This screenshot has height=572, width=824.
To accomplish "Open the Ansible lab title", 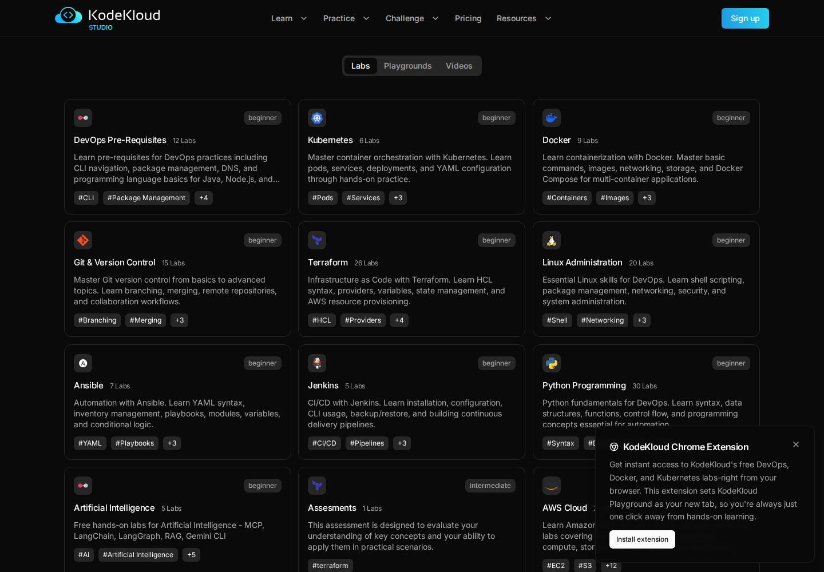I will point(89,386).
